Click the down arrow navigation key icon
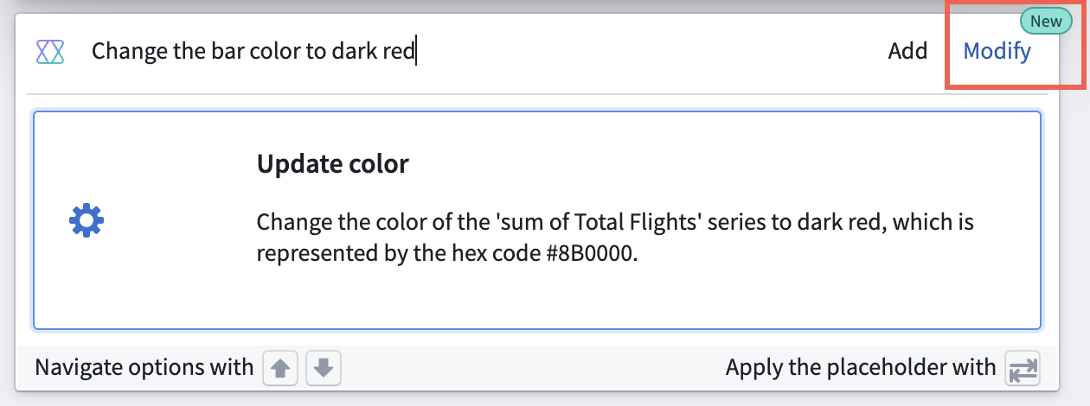This screenshot has width=1090, height=406. tap(324, 368)
